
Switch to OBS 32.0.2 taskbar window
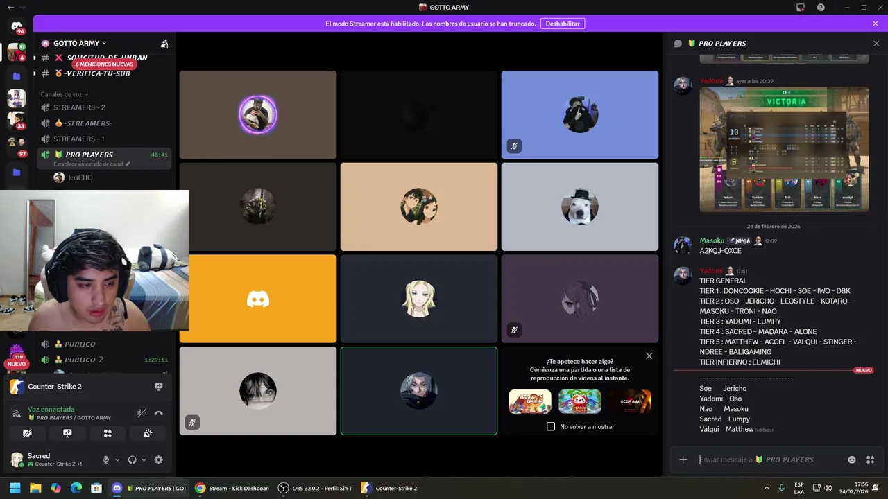coord(315,488)
